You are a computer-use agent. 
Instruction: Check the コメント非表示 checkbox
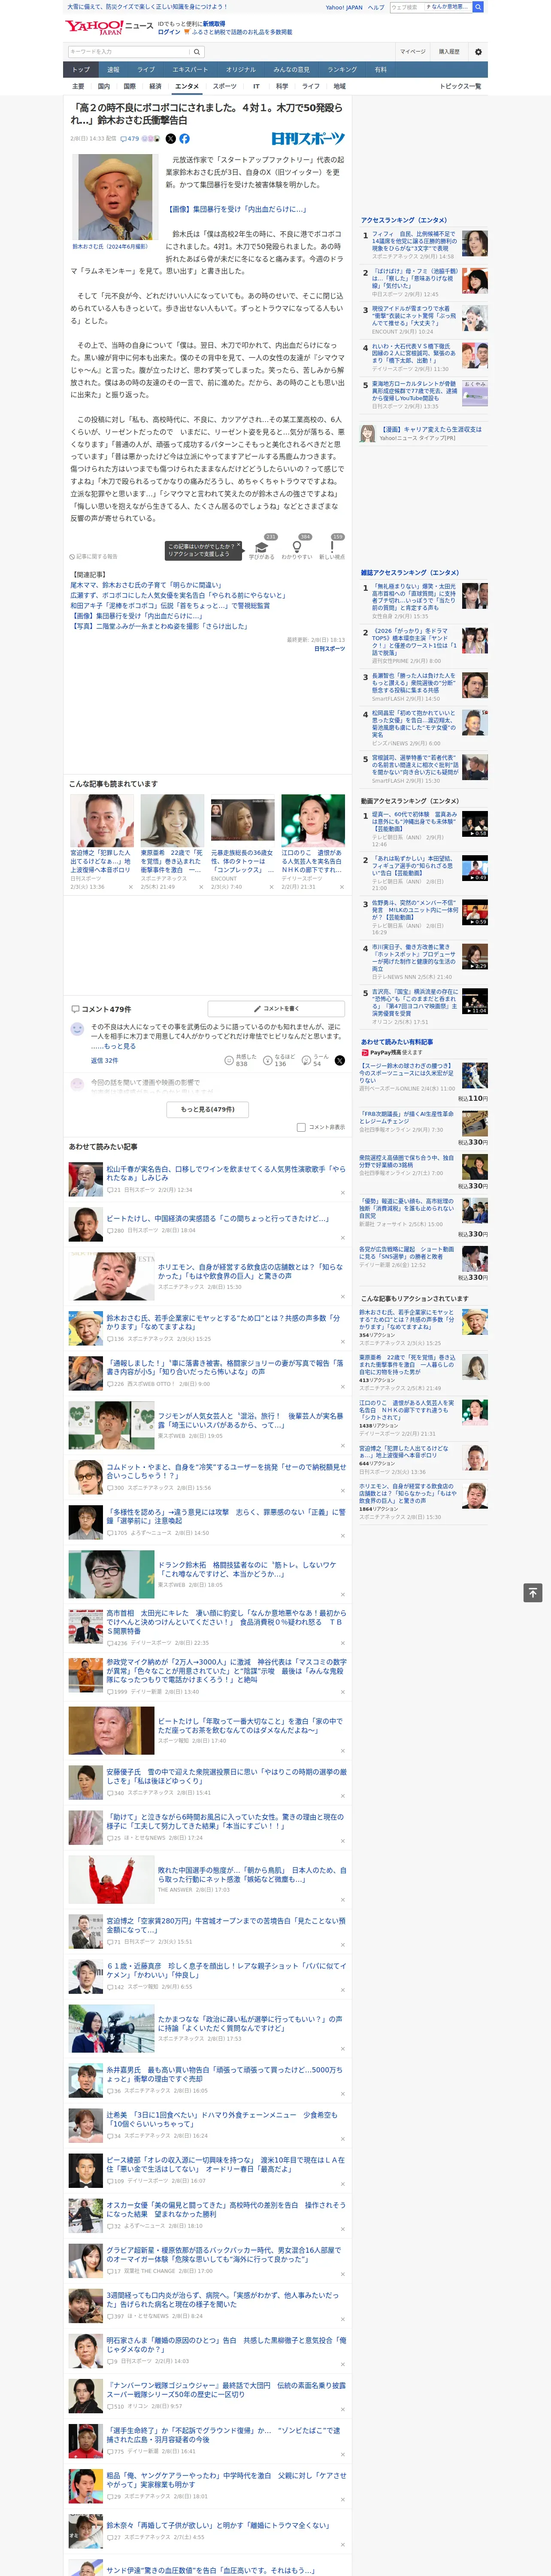click(301, 1127)
